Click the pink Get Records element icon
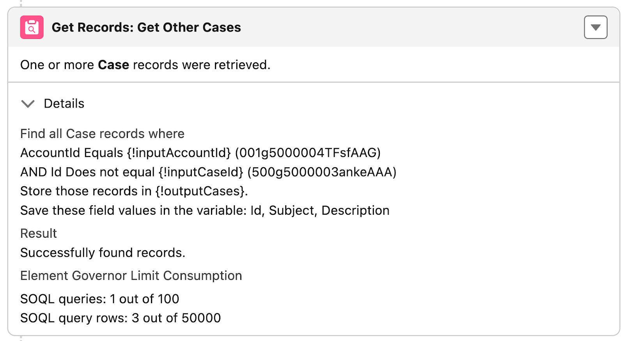Viewport: 624px width, 341px height. pyautogui.click(x=32, y=27)
